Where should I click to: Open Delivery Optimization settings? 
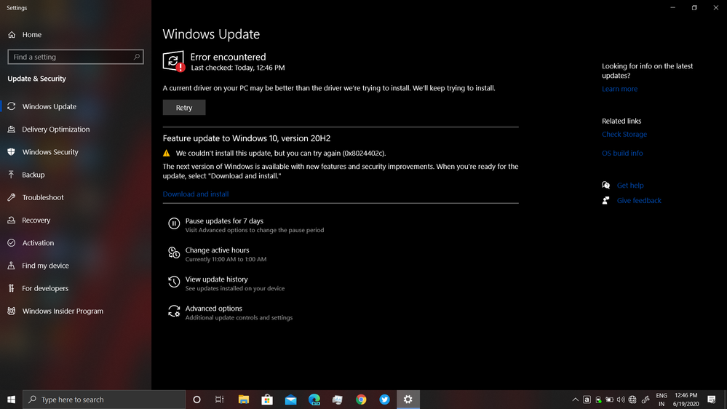click(76, 130)
